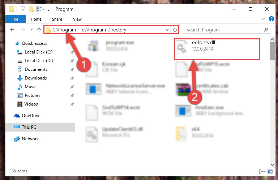The image size is (278, 180).
Task: Click inside the Search Program field
Action: click(223, 30)
